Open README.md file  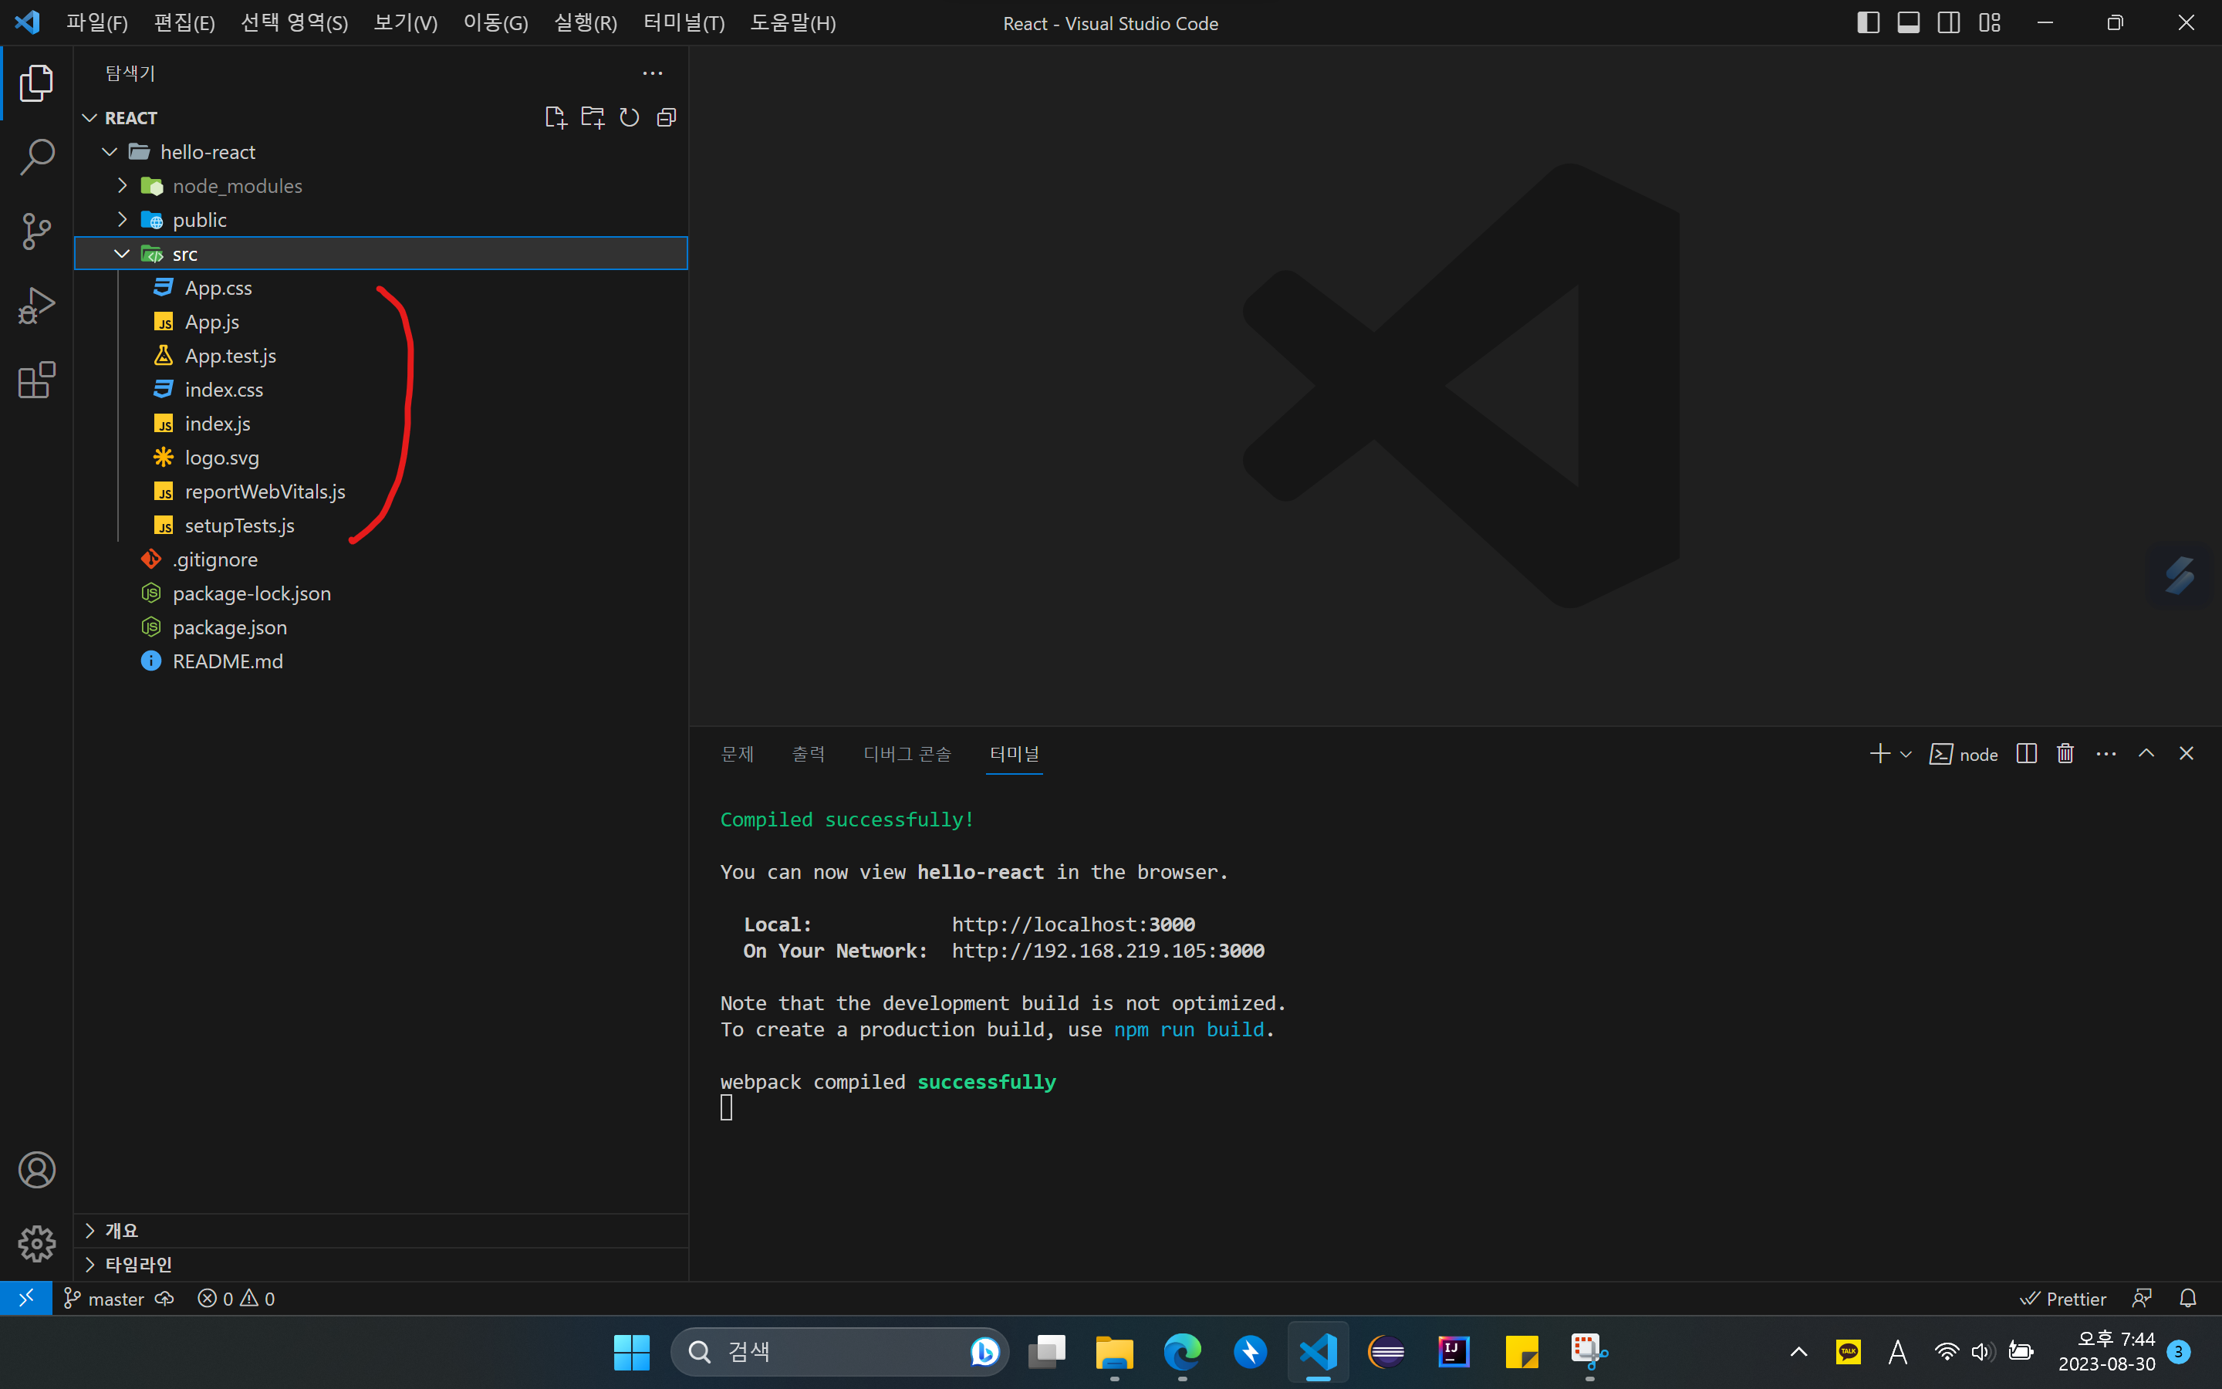(x=381, y=661)
